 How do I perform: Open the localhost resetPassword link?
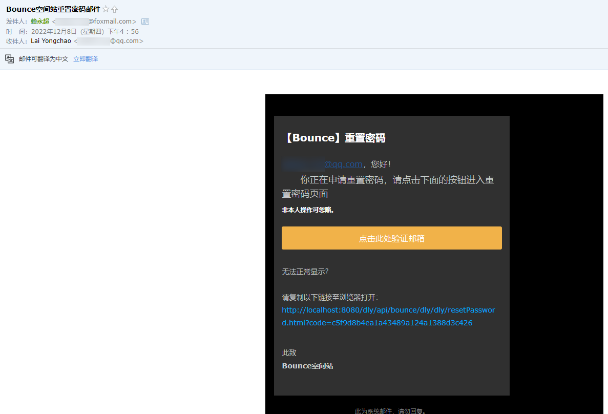coord(388,316)
